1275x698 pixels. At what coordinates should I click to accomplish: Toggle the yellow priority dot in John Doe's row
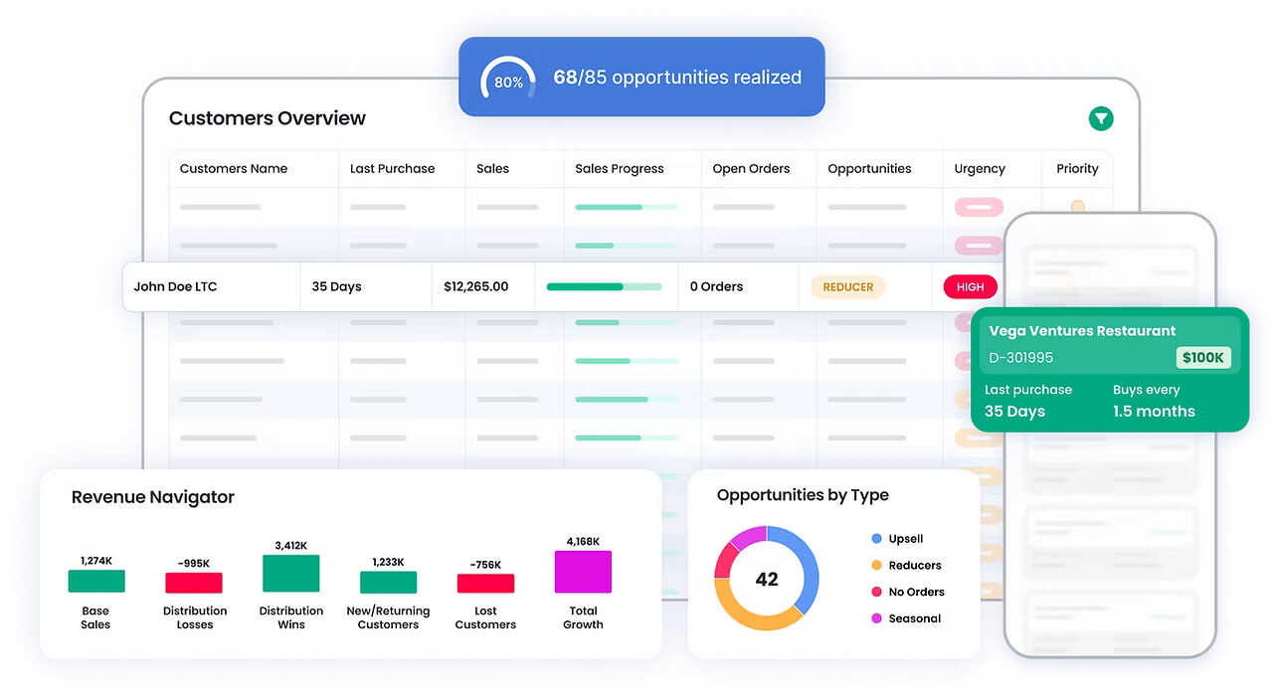click(x=1077, y=206)
